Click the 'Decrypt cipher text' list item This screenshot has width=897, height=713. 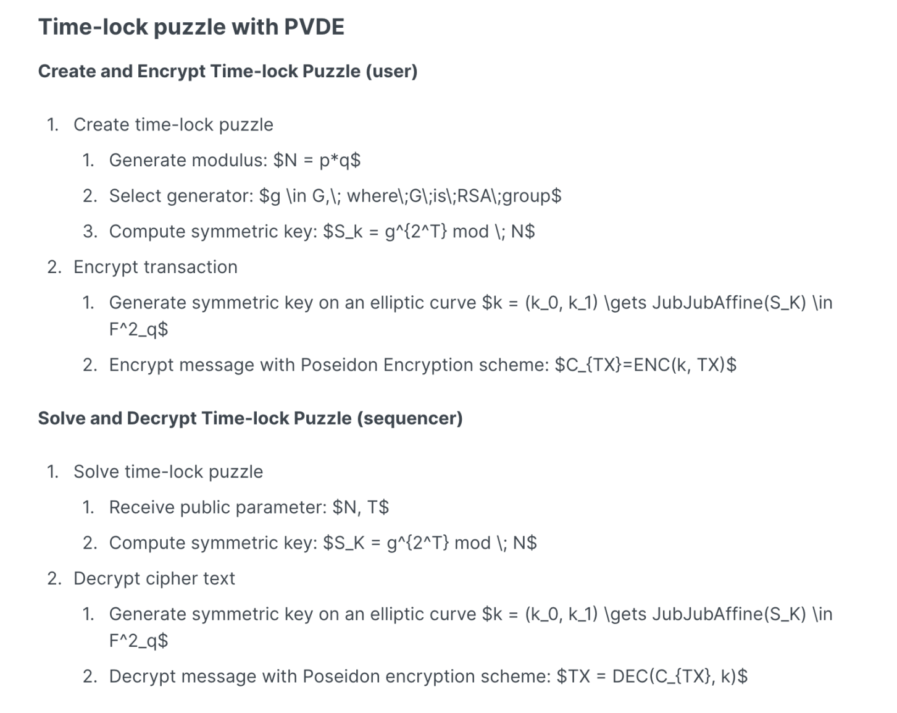click(154, 579)
